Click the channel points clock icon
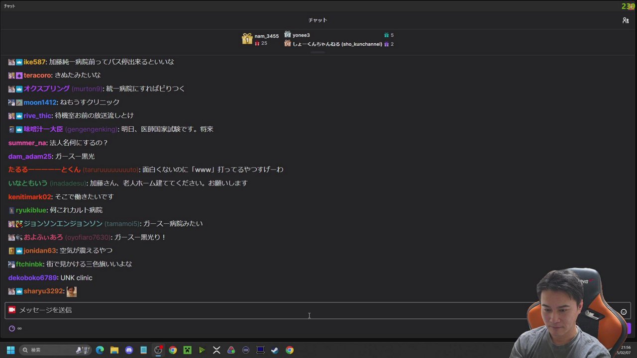 pyautogui.click(x=12, y=328)
